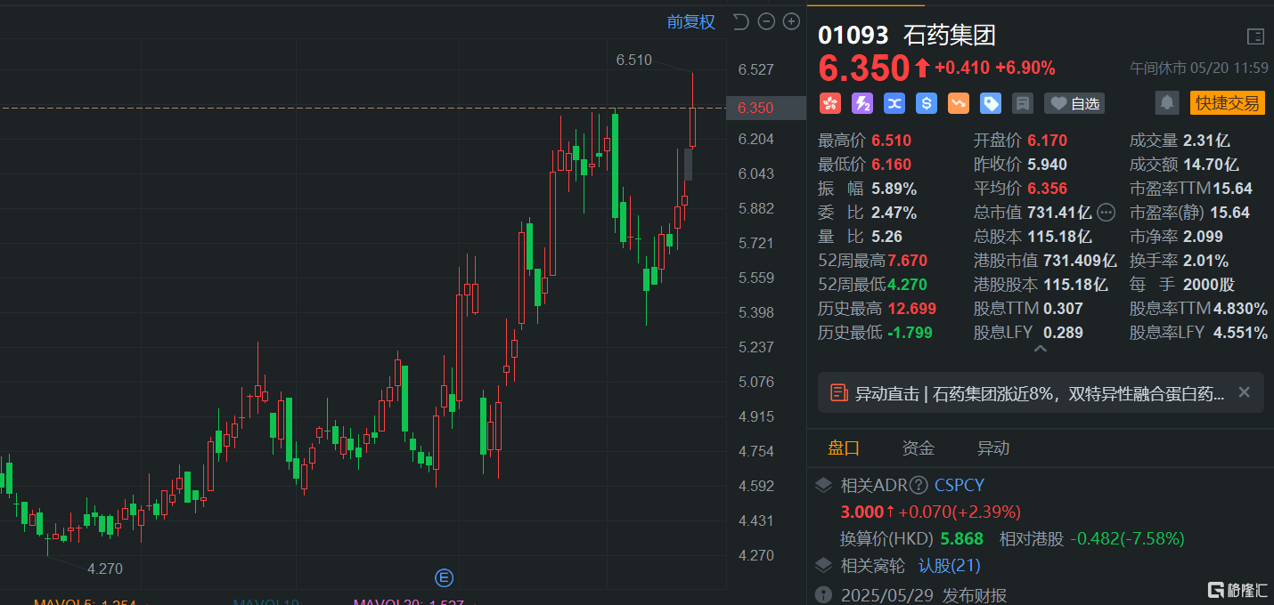Switch to the 异动 tab

993,448
